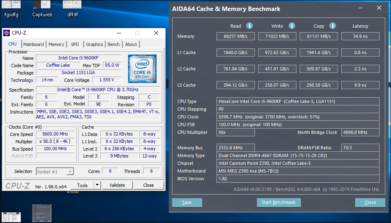This screenshot has width=391, height=223.
Task: Click the CPU-Z Close button at bottom
Action: [149, 185]
